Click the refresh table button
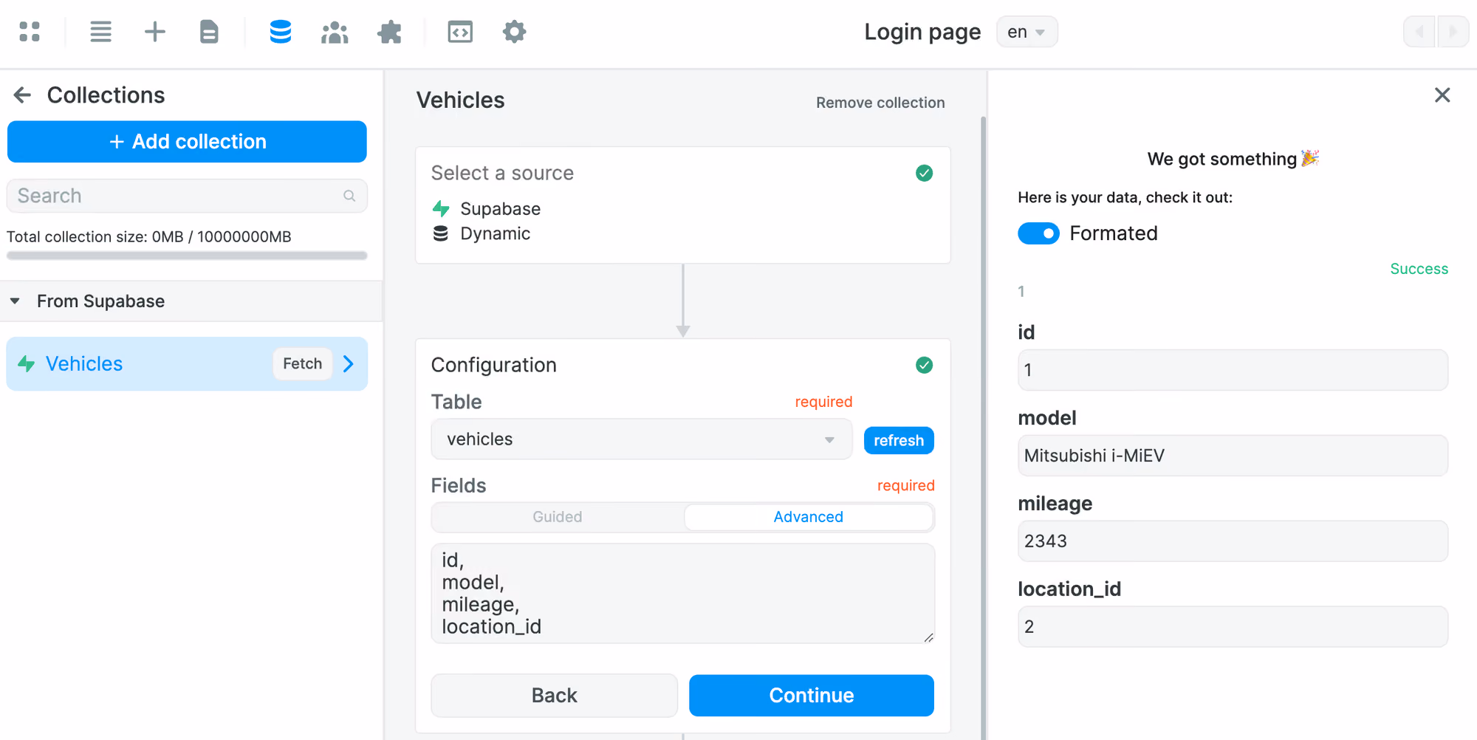 pyautogui.click(x=899, y=441)
